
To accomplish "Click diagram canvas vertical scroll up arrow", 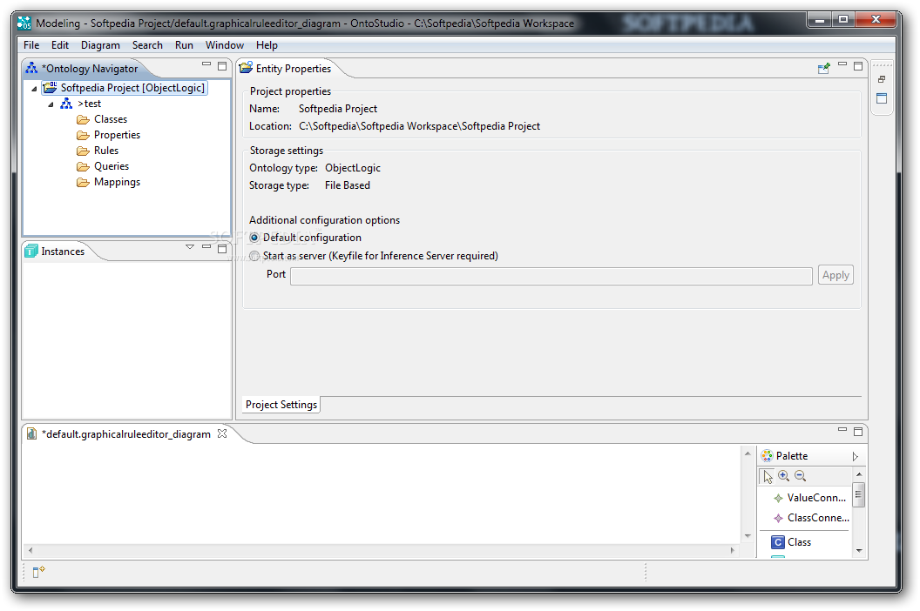I will pos(747,453).
